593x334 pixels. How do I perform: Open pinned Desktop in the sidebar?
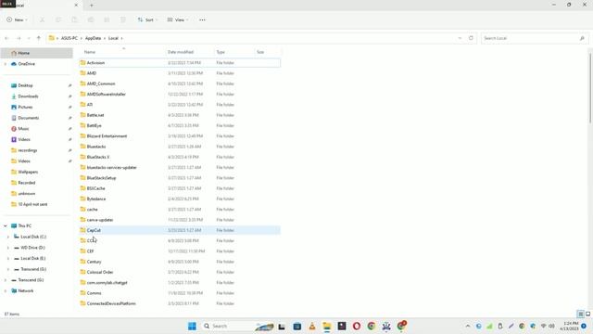pos(25,85)
